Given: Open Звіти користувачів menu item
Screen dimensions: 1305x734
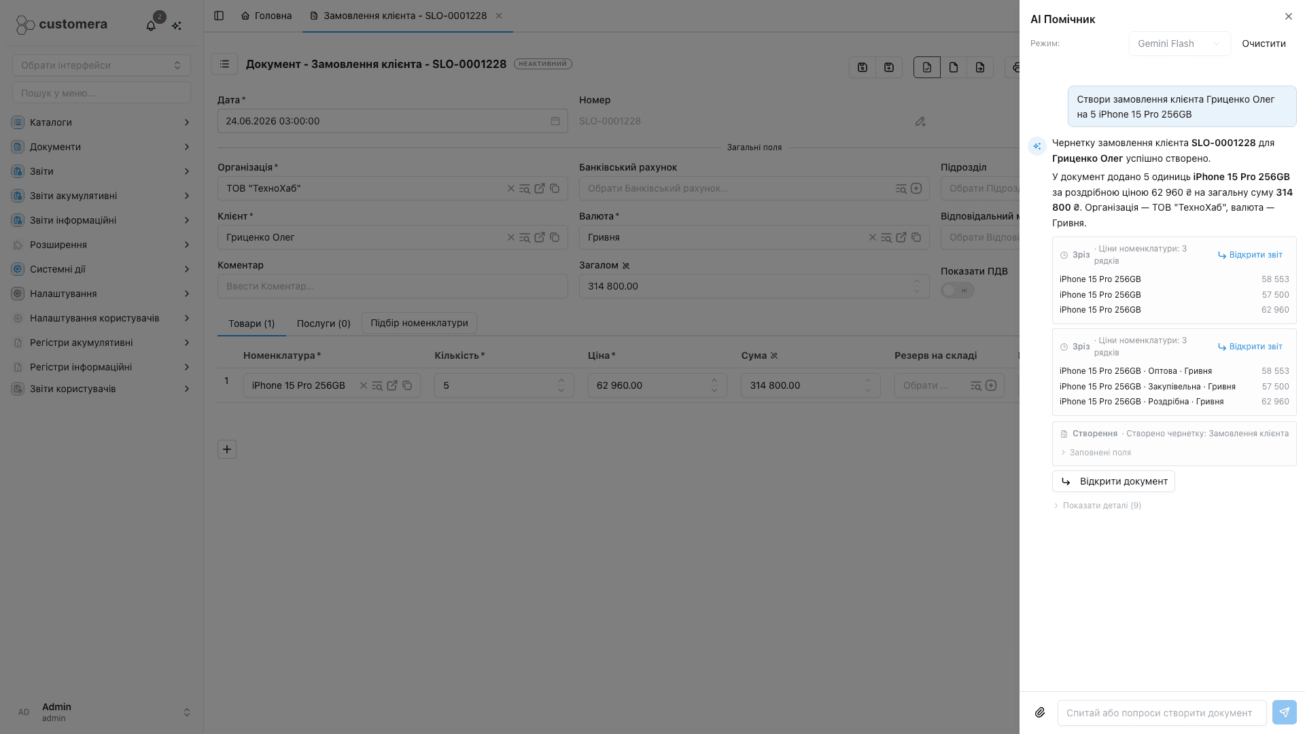Looking at the screenshot, I should point(101,389).
